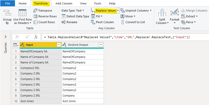Click the ABC type icon of the Input column
209x105 pixels.
(x=23, y=45)
